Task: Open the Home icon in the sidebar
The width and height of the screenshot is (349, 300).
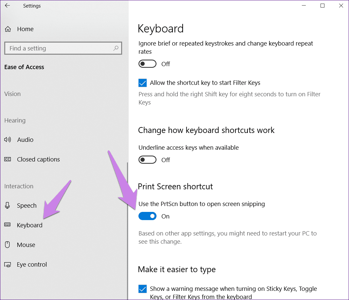Action: click(x=8, y=29)
